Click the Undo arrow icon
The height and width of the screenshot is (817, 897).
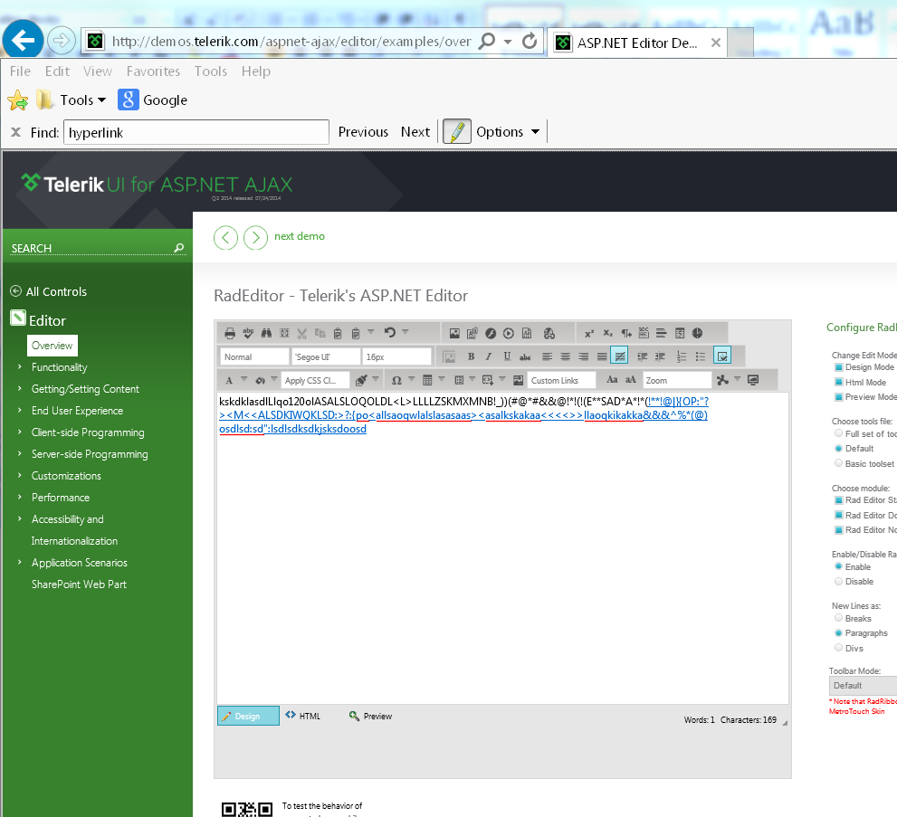[390, 332]
